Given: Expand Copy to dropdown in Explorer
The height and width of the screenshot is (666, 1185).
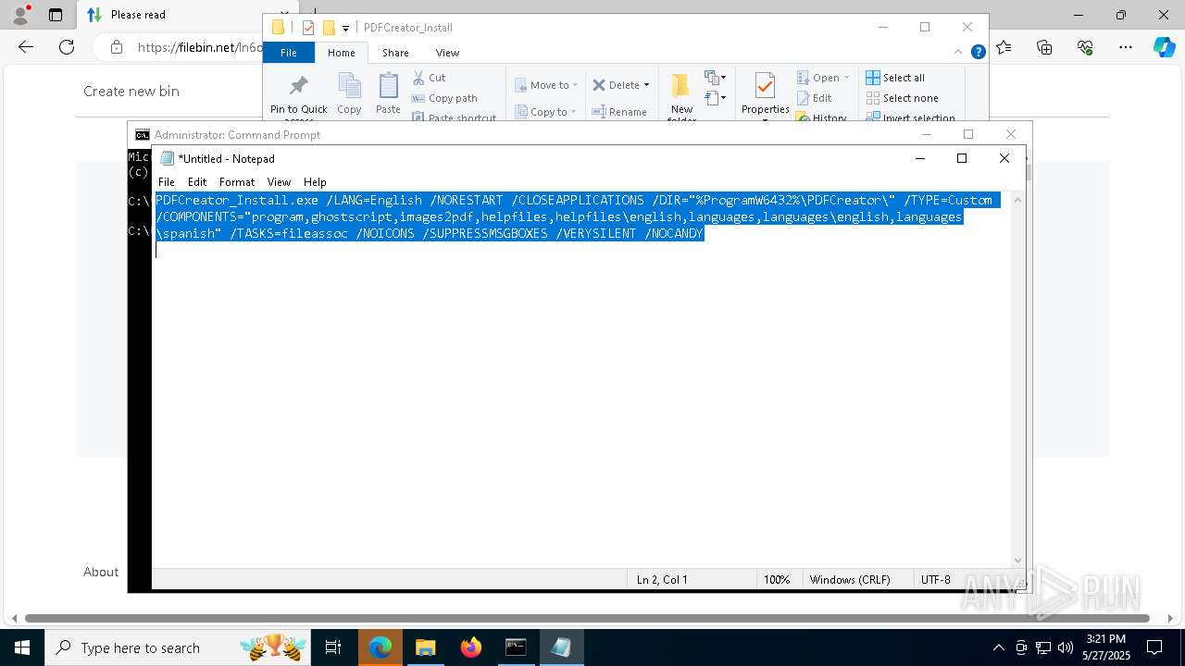Looking at the screenshot, I should tap(575, 112).
